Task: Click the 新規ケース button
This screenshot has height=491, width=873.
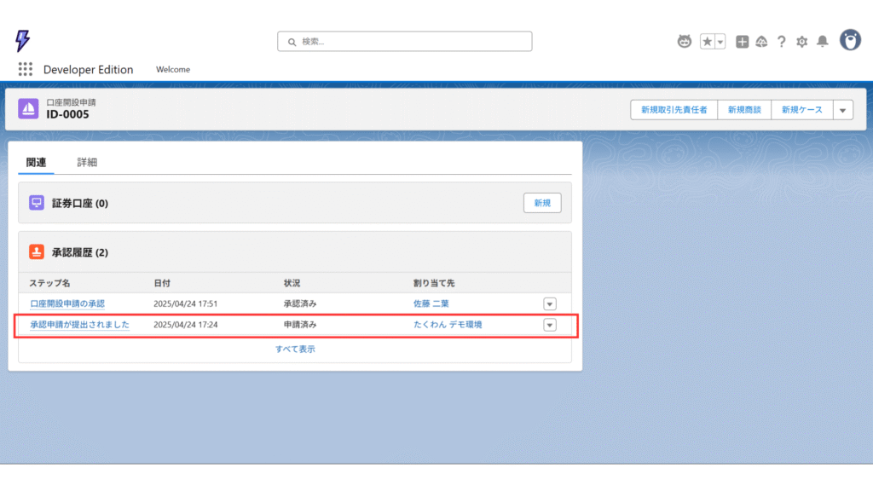Action: pos(801,110)
